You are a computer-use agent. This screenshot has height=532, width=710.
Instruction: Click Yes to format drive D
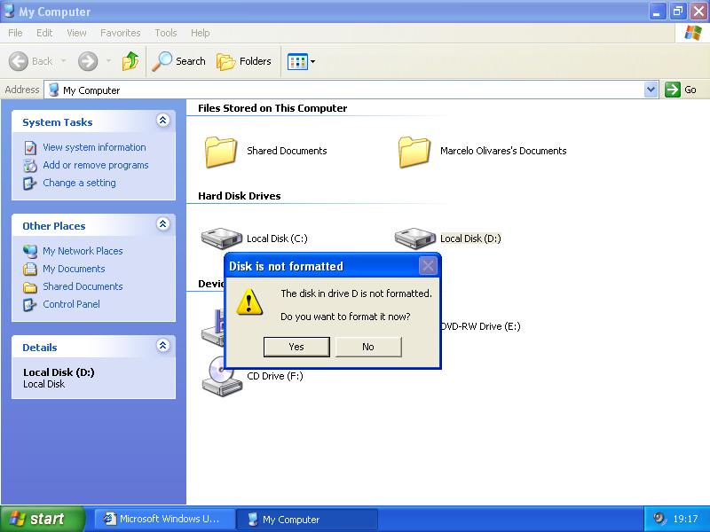pyautogui.click(x=296, y=347)
